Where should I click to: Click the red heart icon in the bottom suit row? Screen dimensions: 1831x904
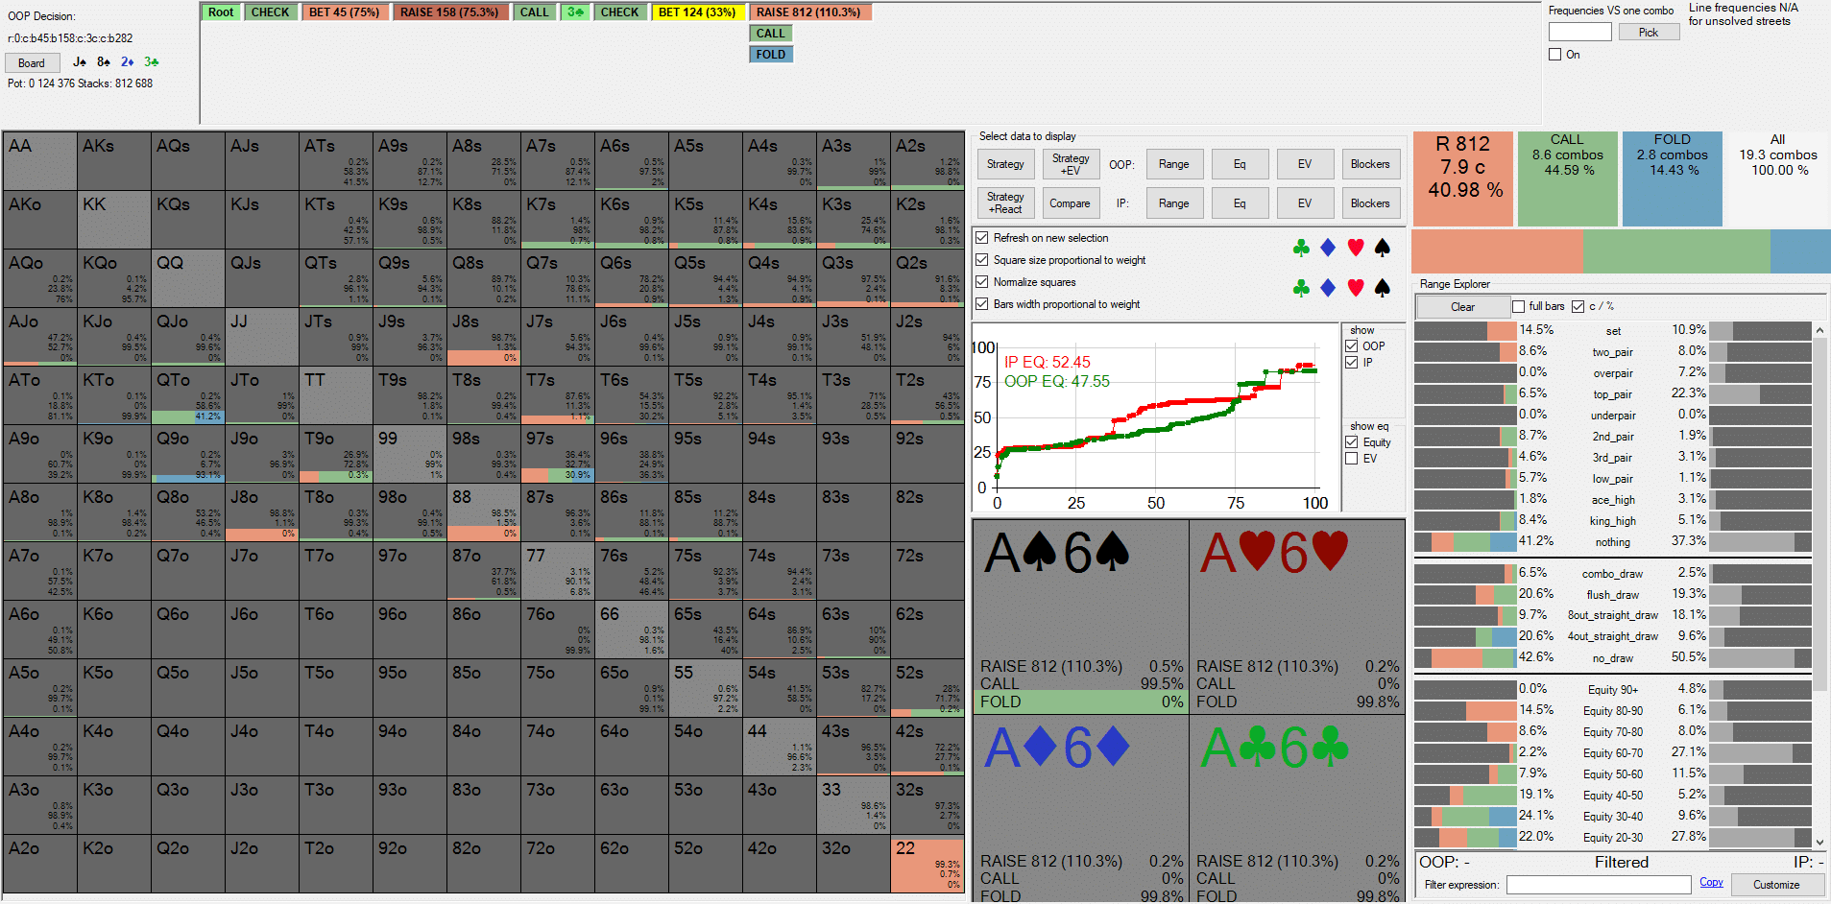[x=1355, y=288]
